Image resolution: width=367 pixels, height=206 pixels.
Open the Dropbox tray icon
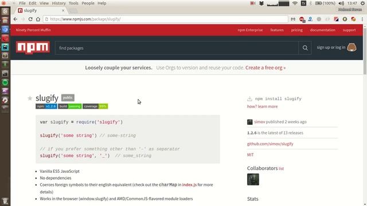pos(261,3)
